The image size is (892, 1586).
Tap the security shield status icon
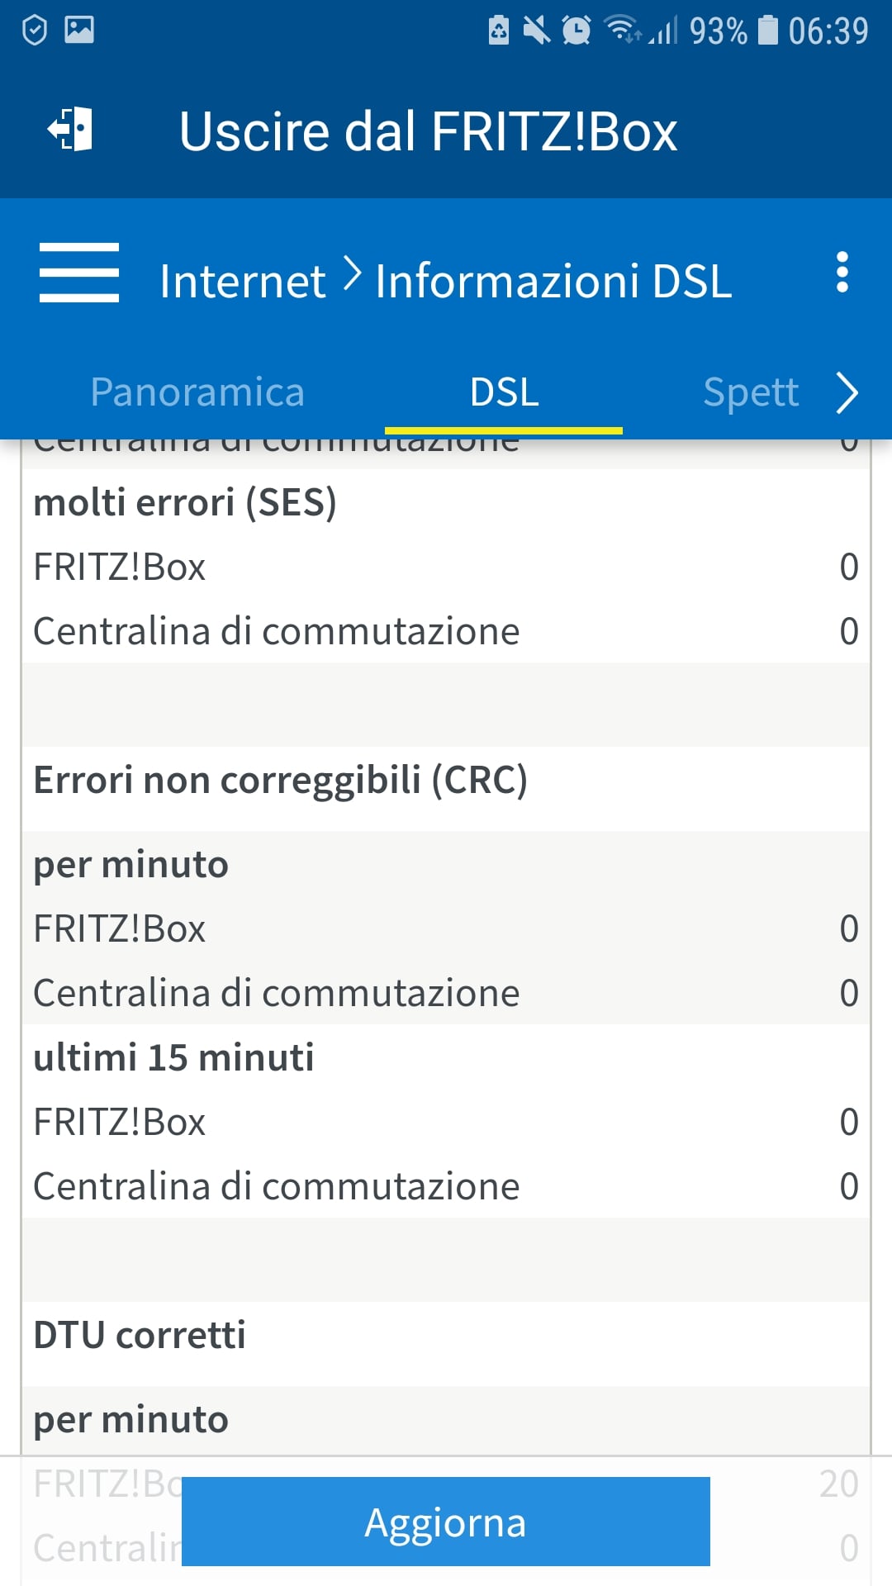35,31
